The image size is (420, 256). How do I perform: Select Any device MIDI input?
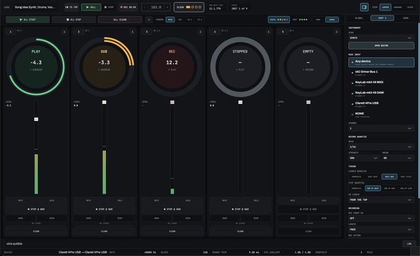tap(381, 62)
